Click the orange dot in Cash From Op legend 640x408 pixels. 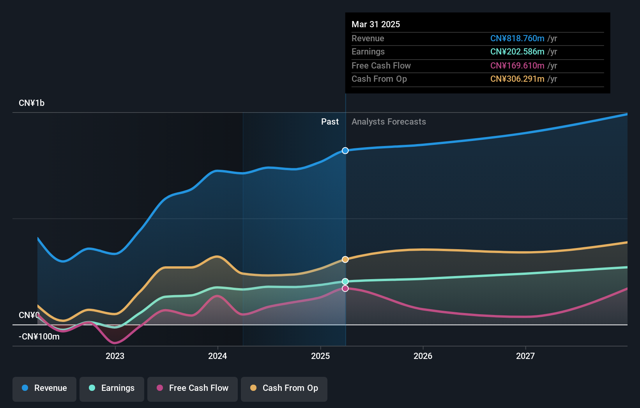[x=253, y=388]
